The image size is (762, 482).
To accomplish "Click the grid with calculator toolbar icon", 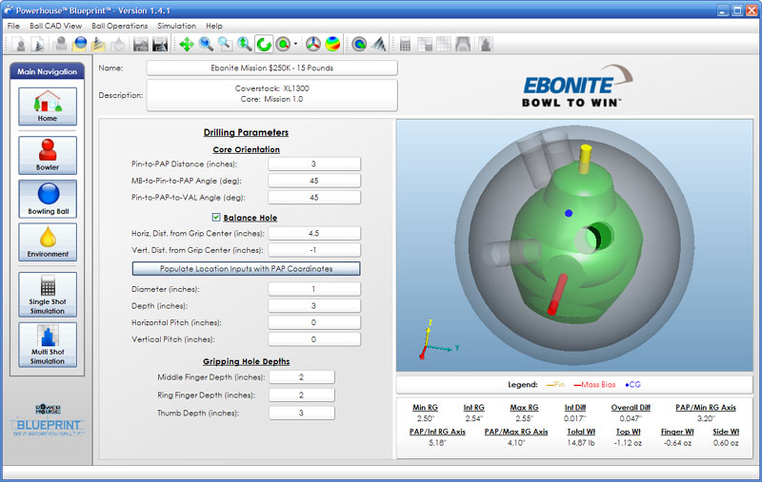I will point(424,44).
